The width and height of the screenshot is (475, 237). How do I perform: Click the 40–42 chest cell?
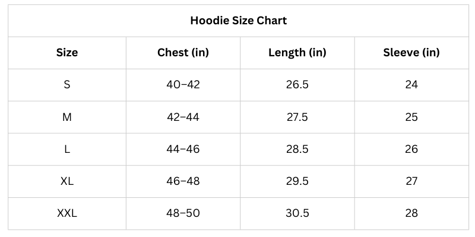click(183, 85)
